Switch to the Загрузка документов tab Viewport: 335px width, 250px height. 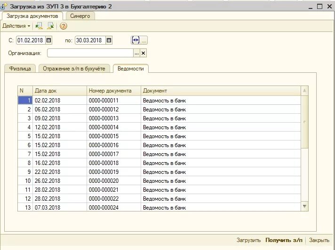click(32, 16)
